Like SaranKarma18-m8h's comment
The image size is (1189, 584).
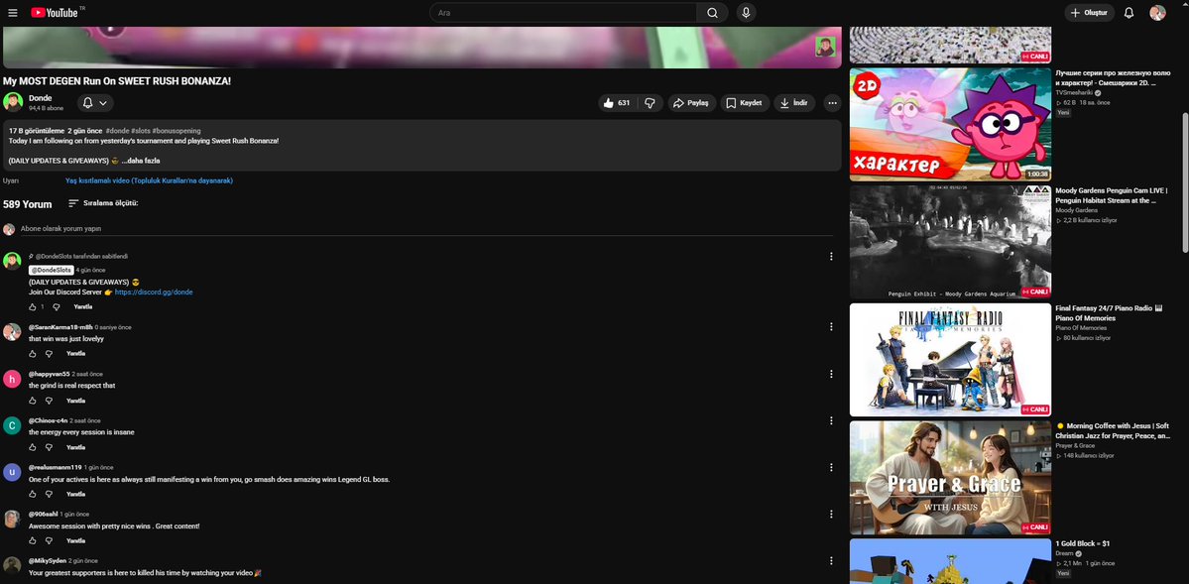pos(33,354)
